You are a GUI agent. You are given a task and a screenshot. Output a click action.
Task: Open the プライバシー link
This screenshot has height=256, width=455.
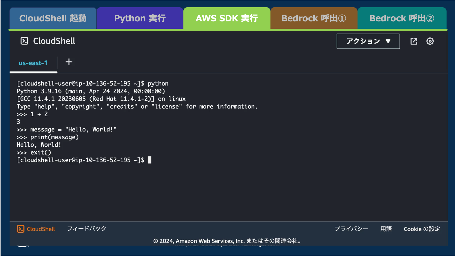[351, 229]
